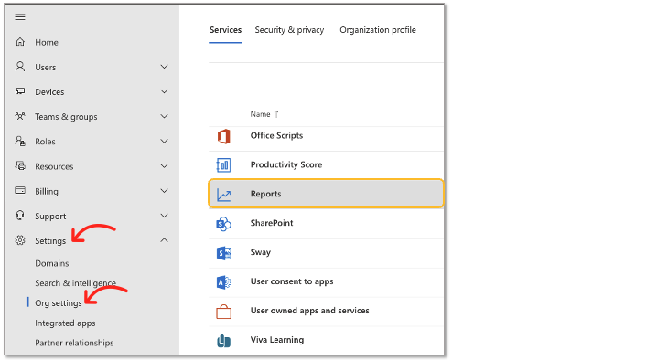Click the User consent to apps icon
This screenshot has width=646, height=360.
(x=223, y=282)
